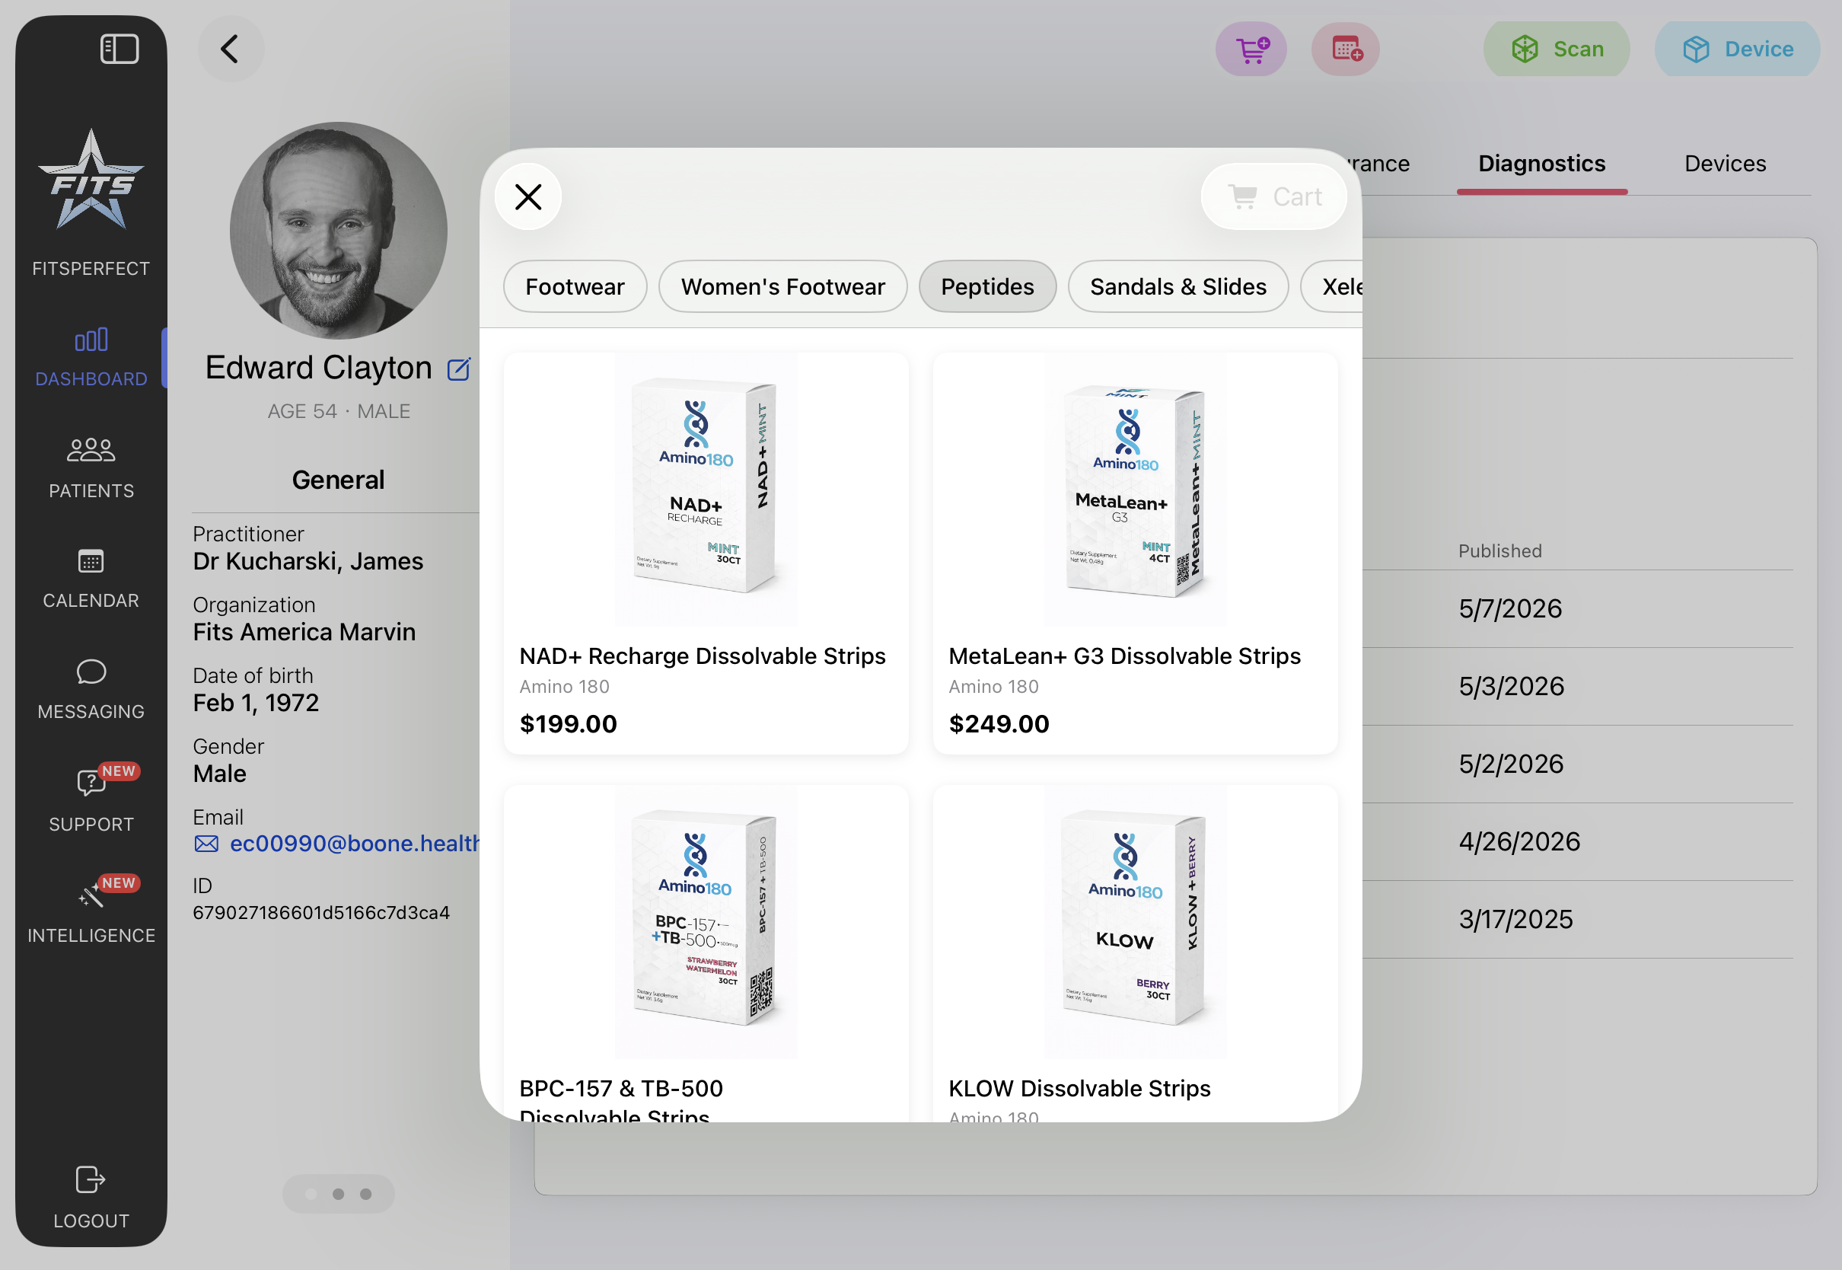Click the practitioner Dr Kucharski, James
1842x1270 pixels.
tap(308, 561)
